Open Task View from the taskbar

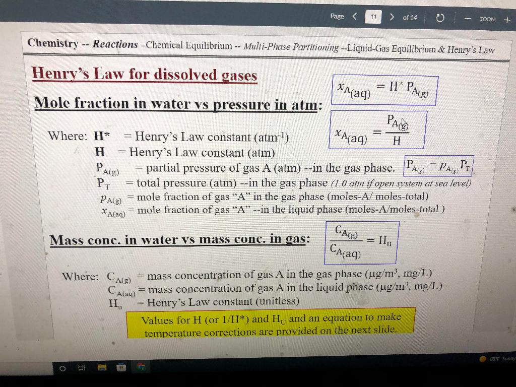click(x=81, y=368)
